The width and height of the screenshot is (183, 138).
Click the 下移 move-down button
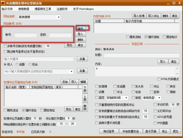(x=85, y=89)
